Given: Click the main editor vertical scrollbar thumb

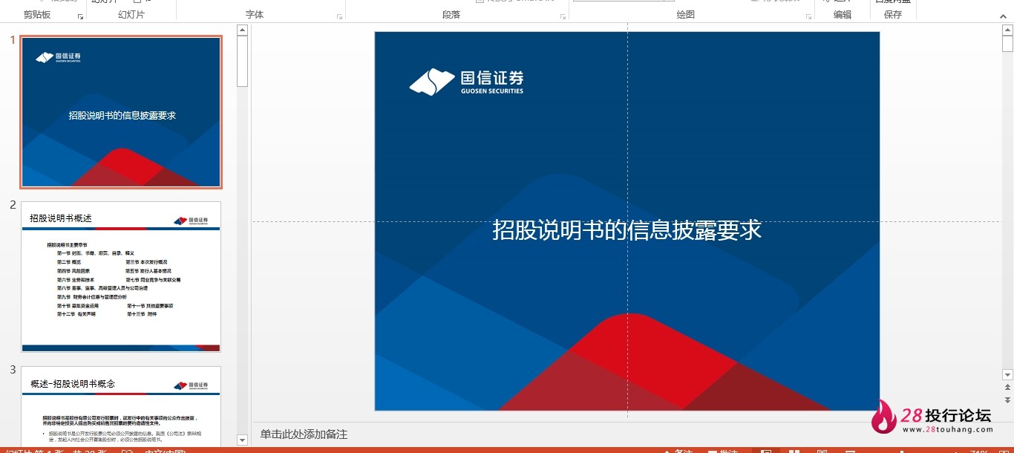Looking at the screenshot, I should [x=1007, y=44].
